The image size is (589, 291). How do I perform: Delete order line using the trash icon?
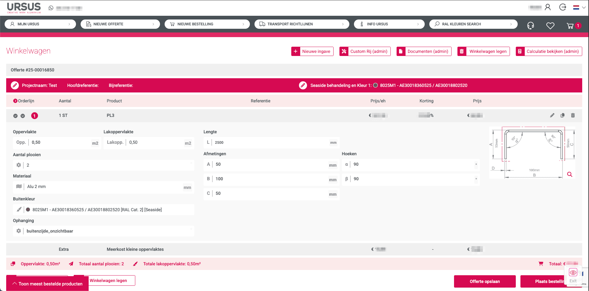pos(573,115)
